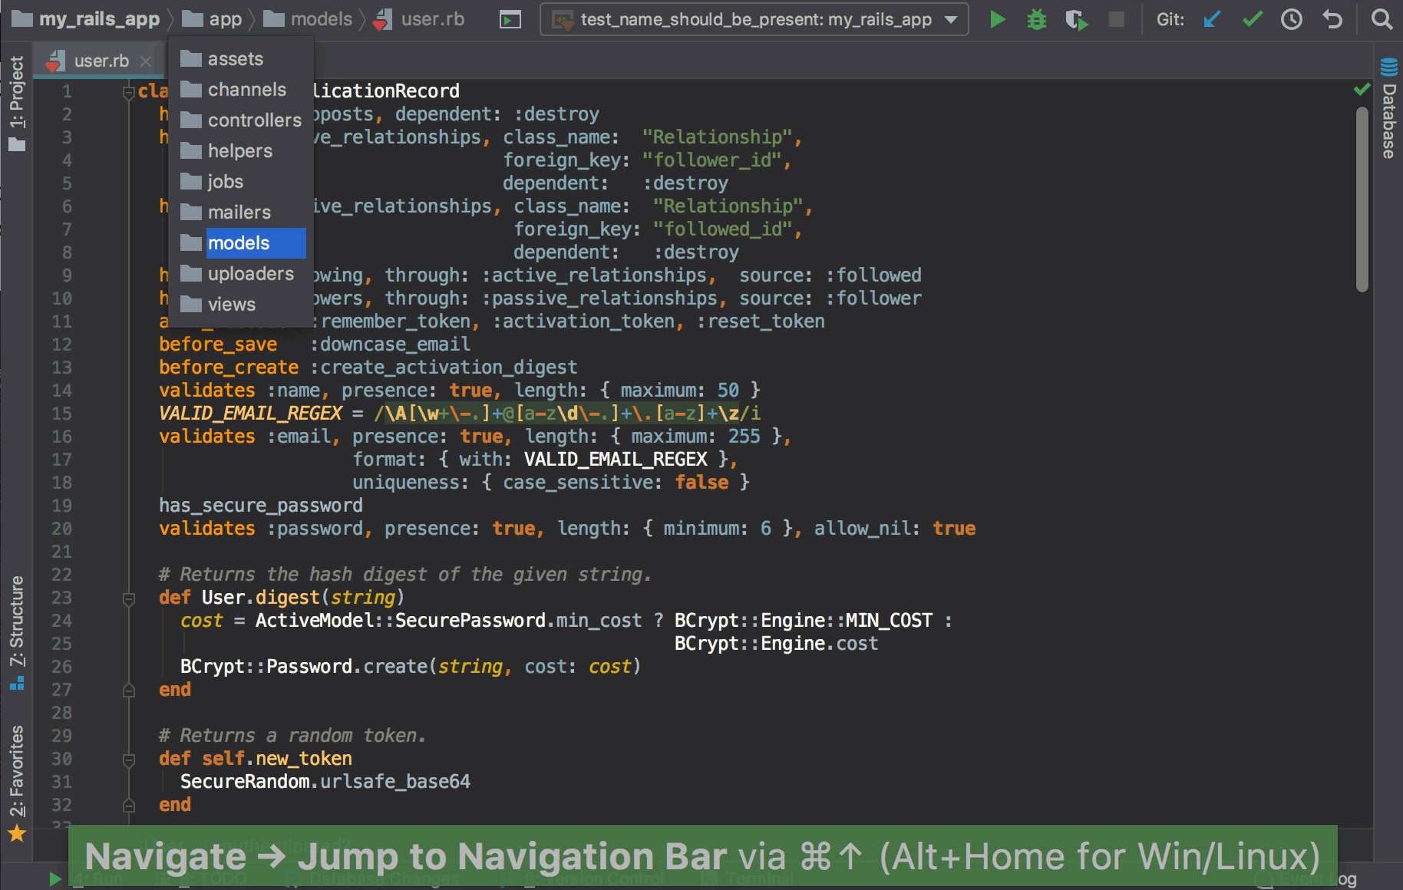The width and height of the screenshot is (1403, 890).
Task: Choose controllers folder in popup
Action: pyautogui.click(x=241, y=120)
